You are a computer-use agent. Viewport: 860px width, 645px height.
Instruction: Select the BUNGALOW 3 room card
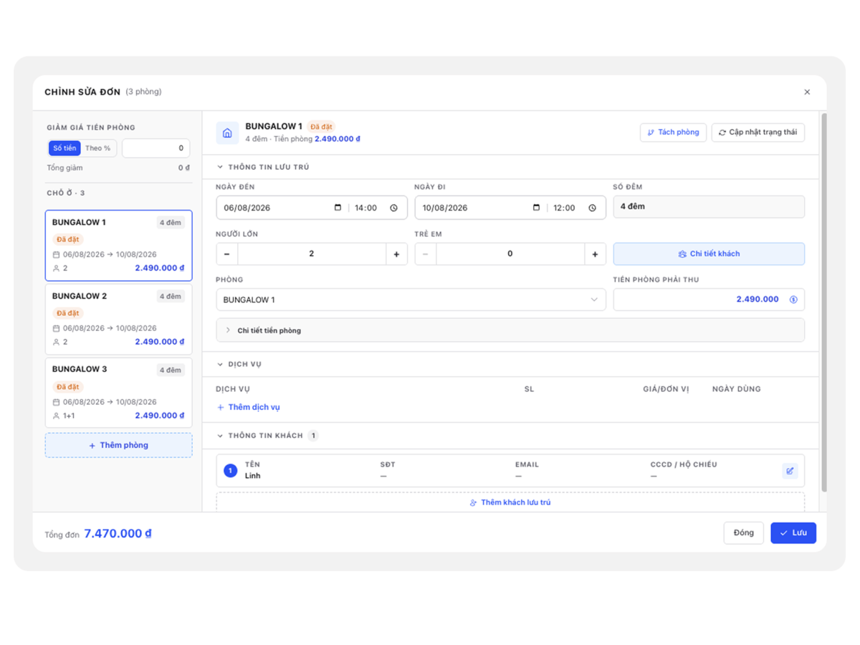click(119, 393)
